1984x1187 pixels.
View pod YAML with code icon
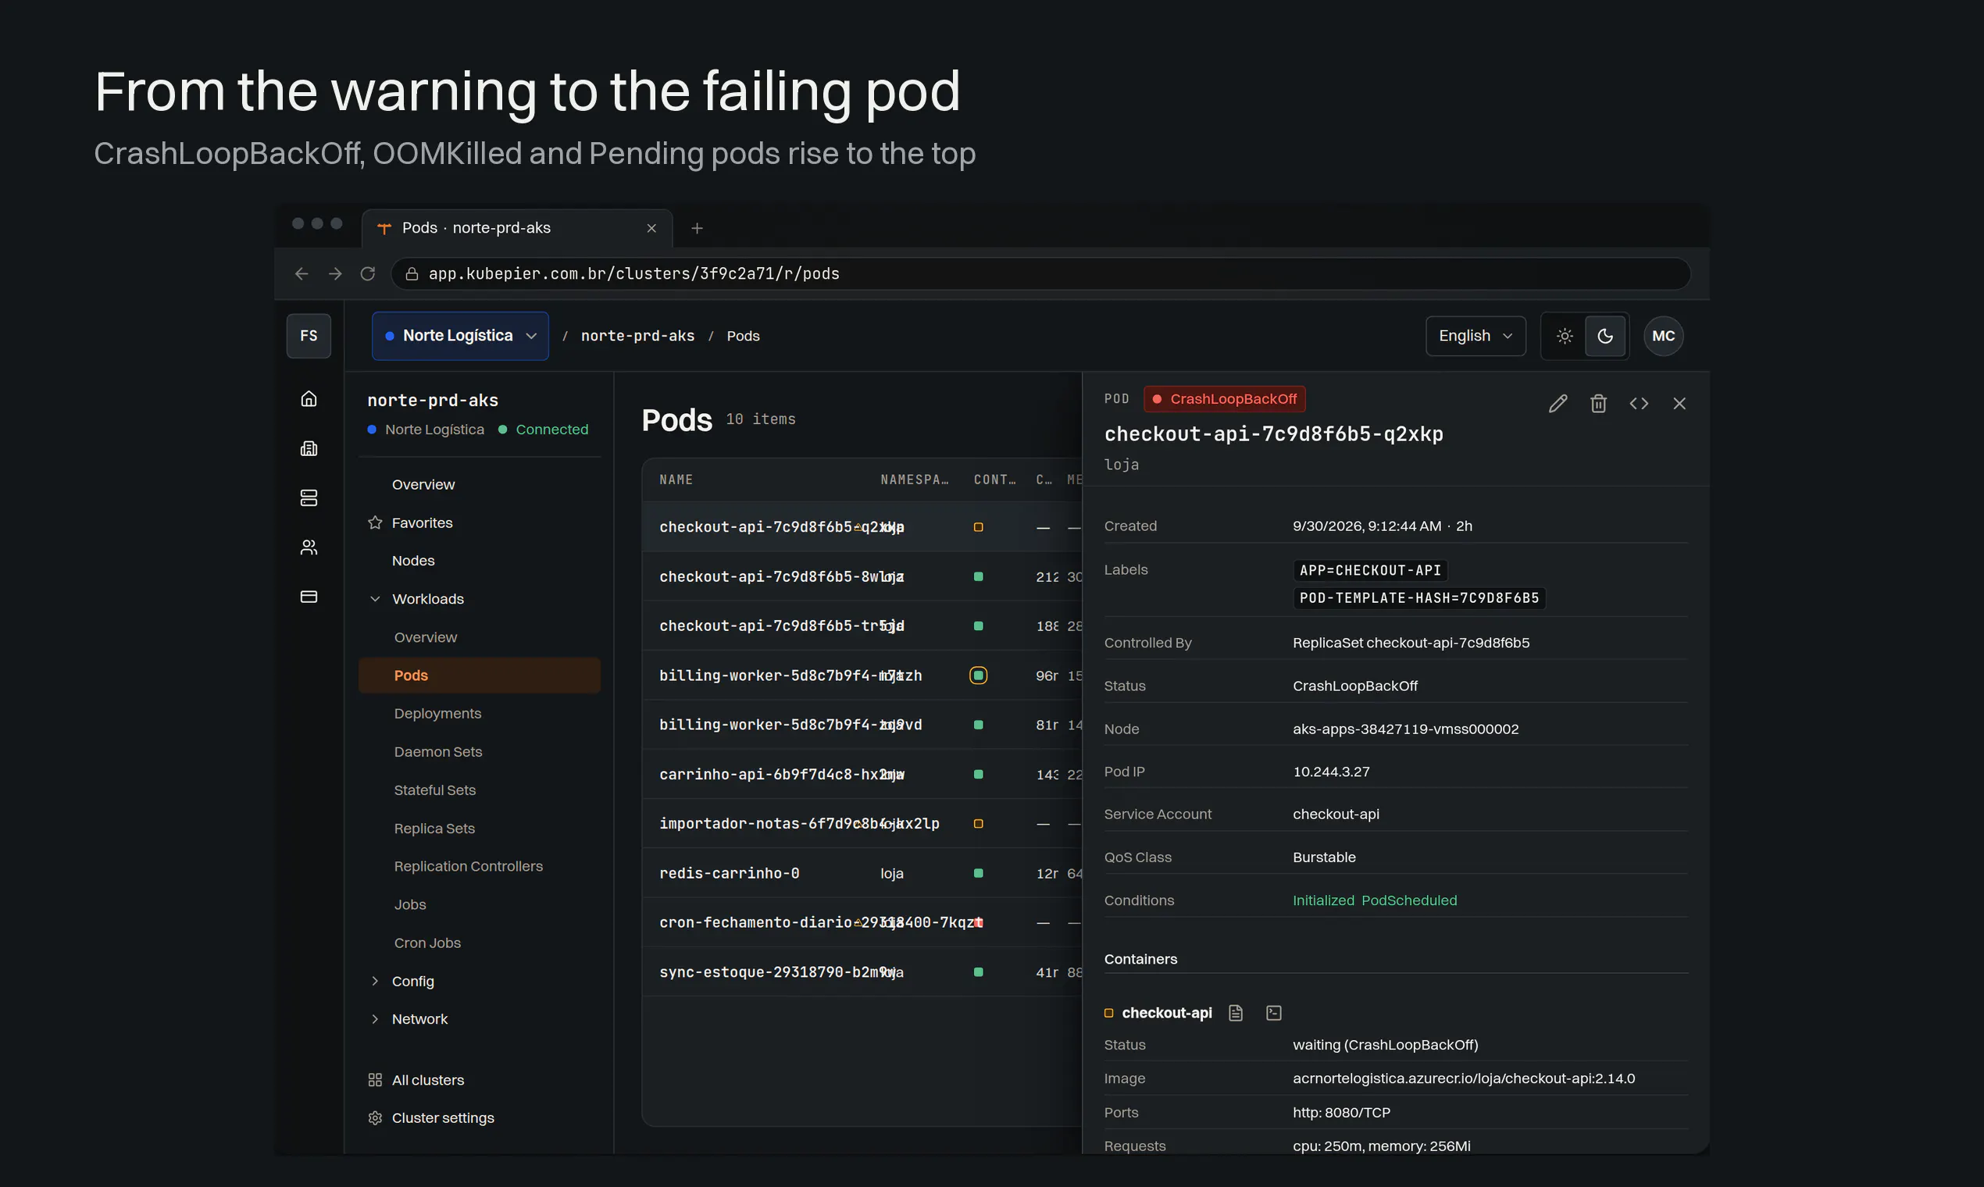coord(1639,403)
